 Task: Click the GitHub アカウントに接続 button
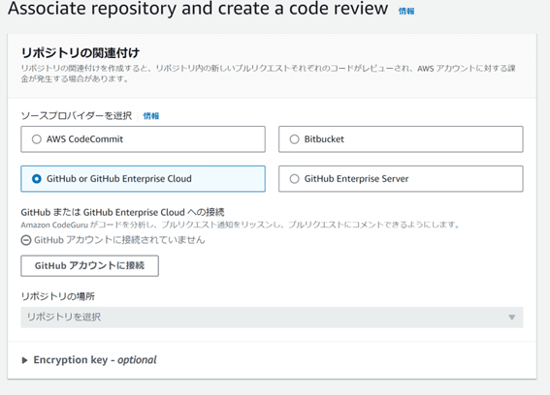click(x=89, y=266)
